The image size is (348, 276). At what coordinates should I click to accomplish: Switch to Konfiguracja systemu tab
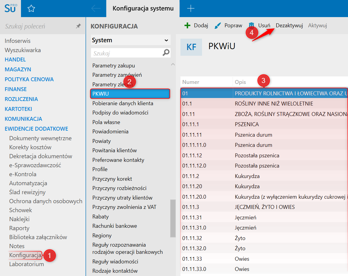143,8
